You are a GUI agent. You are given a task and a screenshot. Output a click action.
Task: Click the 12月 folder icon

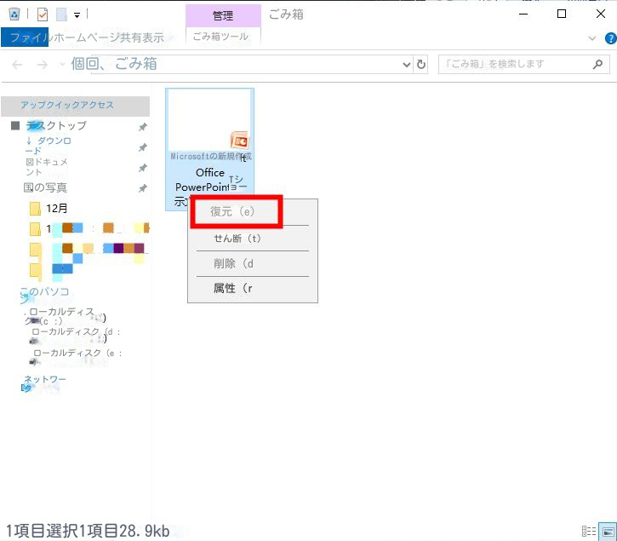tap(35, 209)
